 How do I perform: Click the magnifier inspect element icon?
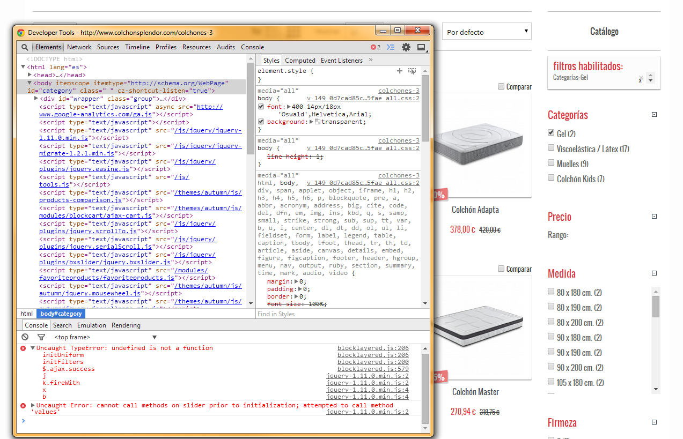25,47
